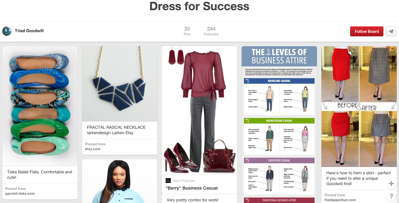The height and width of the screenshot is (203, 399).
Task: Click the send board paper-plane icon
Action: pos(391,31)
